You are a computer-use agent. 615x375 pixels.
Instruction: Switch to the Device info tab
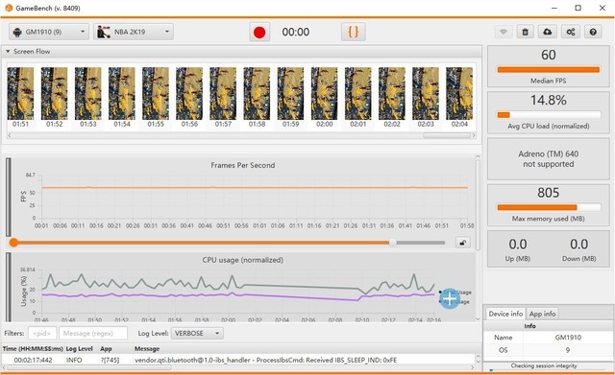(x=505, y=314)
